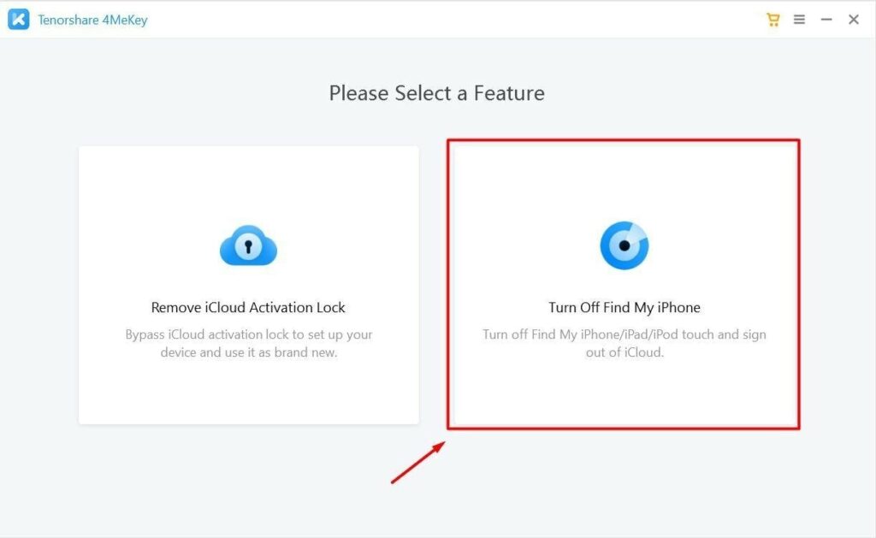Select Remove iCloud Activation Lock title
This screenshot has height=538, width=876.
(x=248, y=307)
